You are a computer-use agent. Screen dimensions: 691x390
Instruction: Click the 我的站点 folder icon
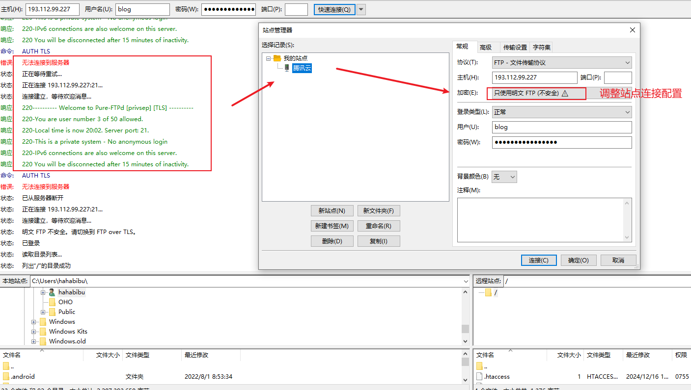(277, 58)
